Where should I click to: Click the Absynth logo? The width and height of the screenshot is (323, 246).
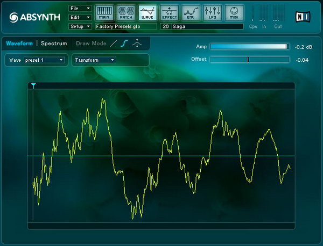[34, 17]
